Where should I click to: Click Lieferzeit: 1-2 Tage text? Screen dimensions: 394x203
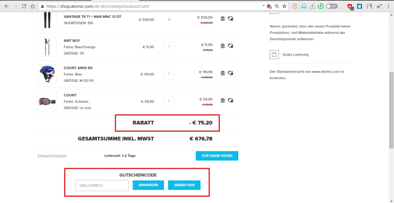(x=120, y=156)
